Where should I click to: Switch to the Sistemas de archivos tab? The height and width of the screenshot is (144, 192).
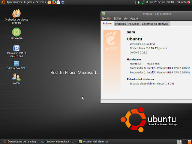point(155,24)
